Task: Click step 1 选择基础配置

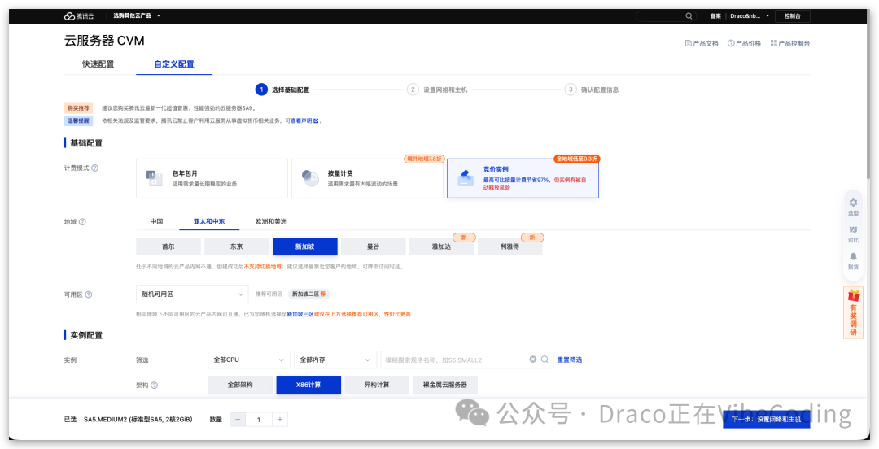Action: point(282,89)
